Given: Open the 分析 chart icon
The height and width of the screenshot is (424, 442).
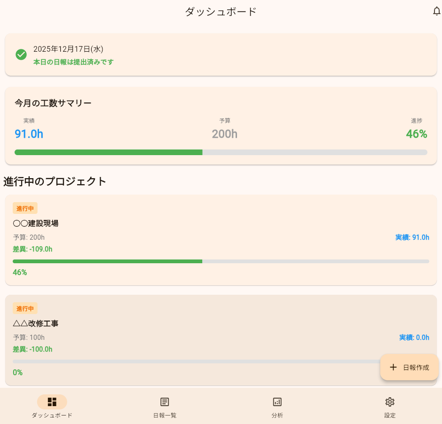Looking at the screenshot, I should (277, 402).
